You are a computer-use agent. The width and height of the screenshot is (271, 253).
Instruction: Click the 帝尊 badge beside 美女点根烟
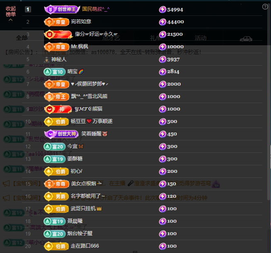tap(57, 184)
